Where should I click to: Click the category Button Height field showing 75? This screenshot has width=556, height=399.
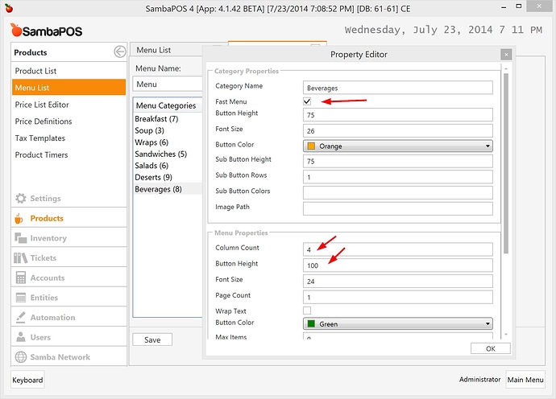click(x=398, y=115)
